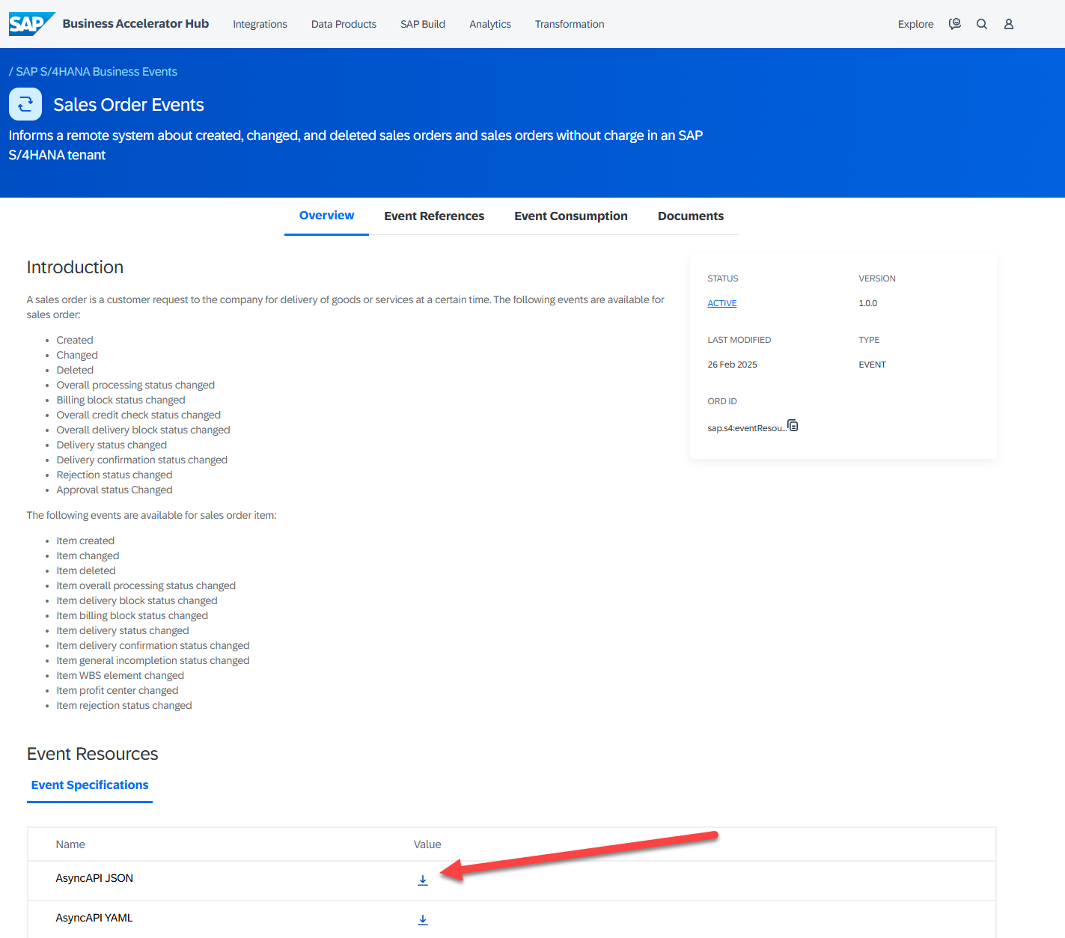Image resolution: width=1065 pixels, height=938 pixels.
Task: Click the SAP logo
Action: pyautogui.click(x=31, y=24)
